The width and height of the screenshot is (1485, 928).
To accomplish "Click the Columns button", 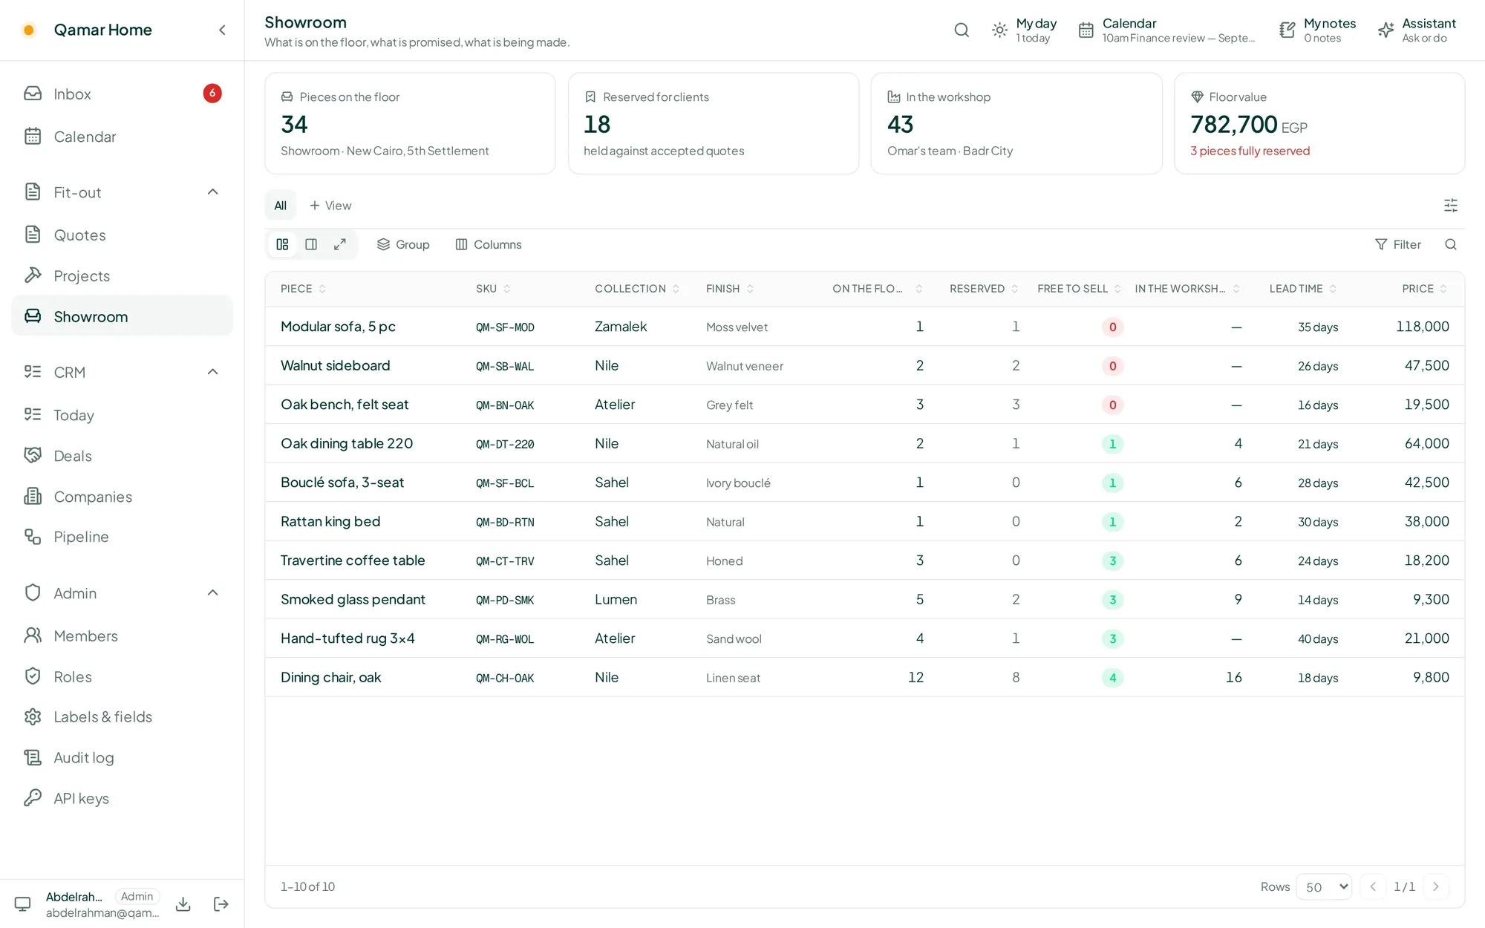I will point(488,244).
